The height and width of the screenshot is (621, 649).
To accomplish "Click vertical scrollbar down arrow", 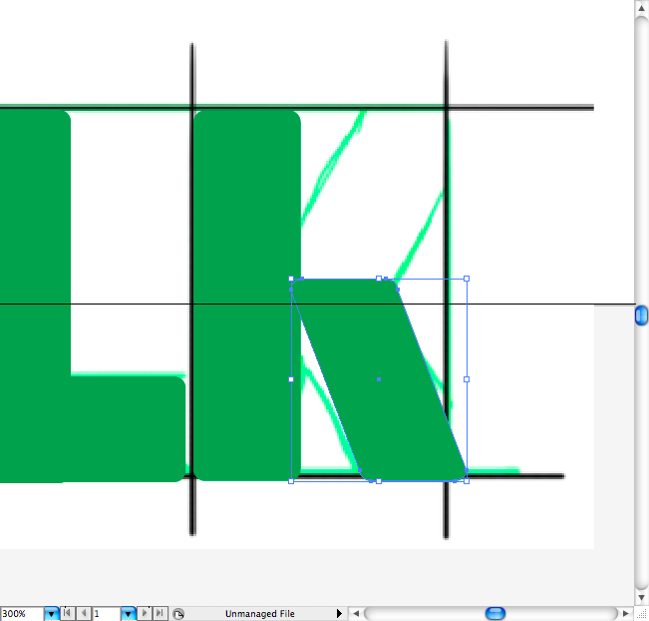I will tap(641, 597).
